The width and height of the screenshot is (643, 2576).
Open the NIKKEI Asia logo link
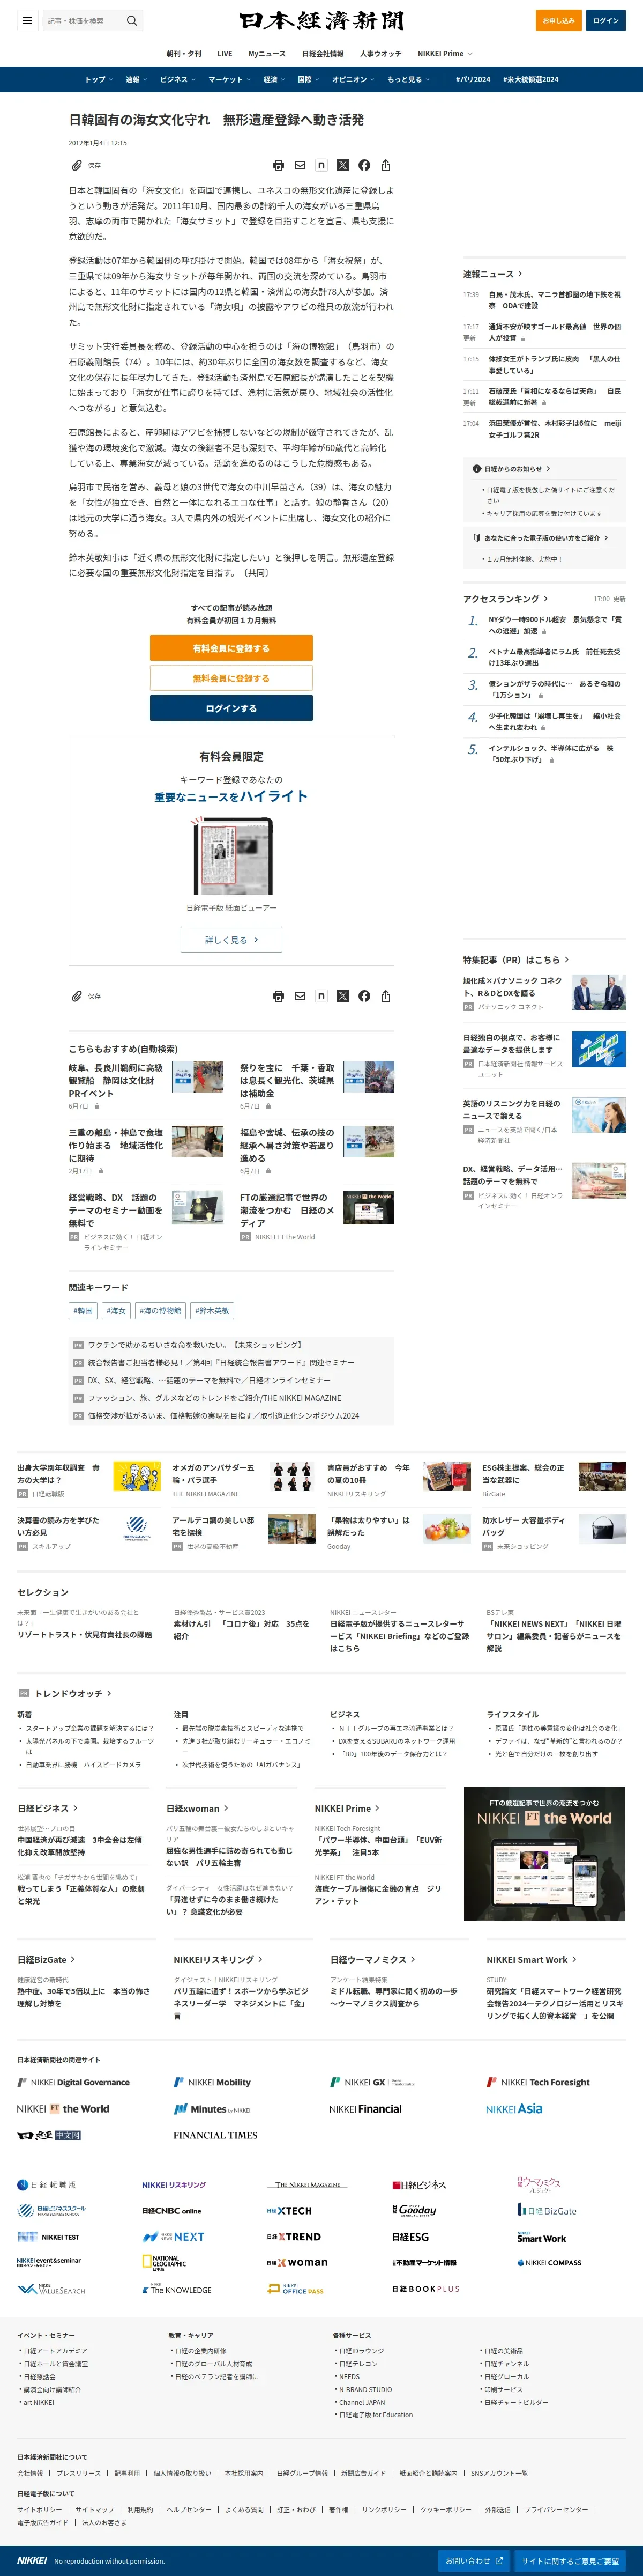tap(514, 2108)
